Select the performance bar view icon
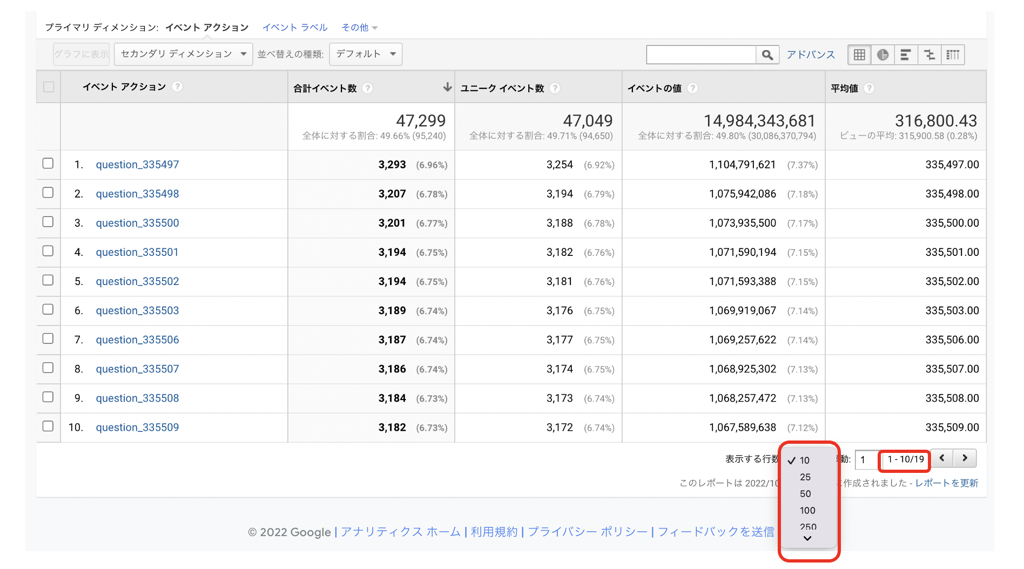1024x569 pixels. tap(906, 55)
